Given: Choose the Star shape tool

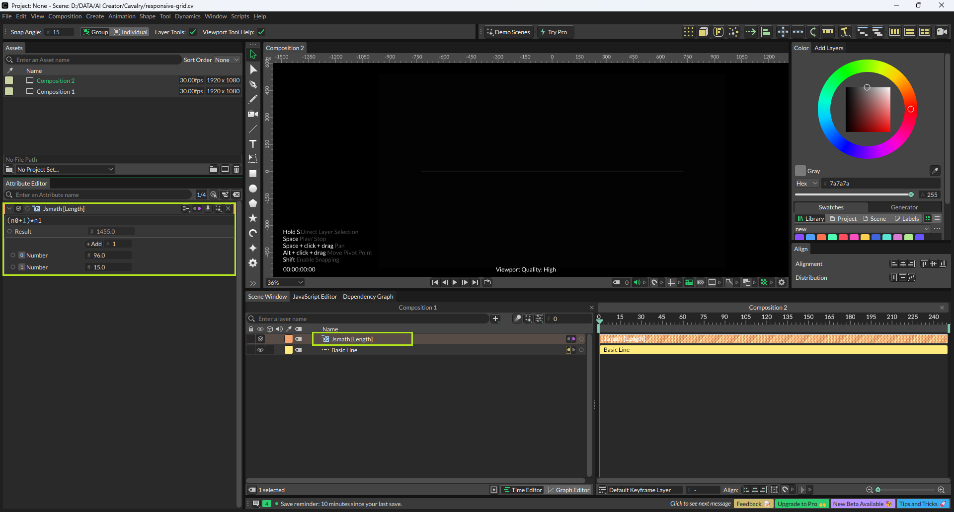Looking at the screenshot, I should (x=253, y=218).
